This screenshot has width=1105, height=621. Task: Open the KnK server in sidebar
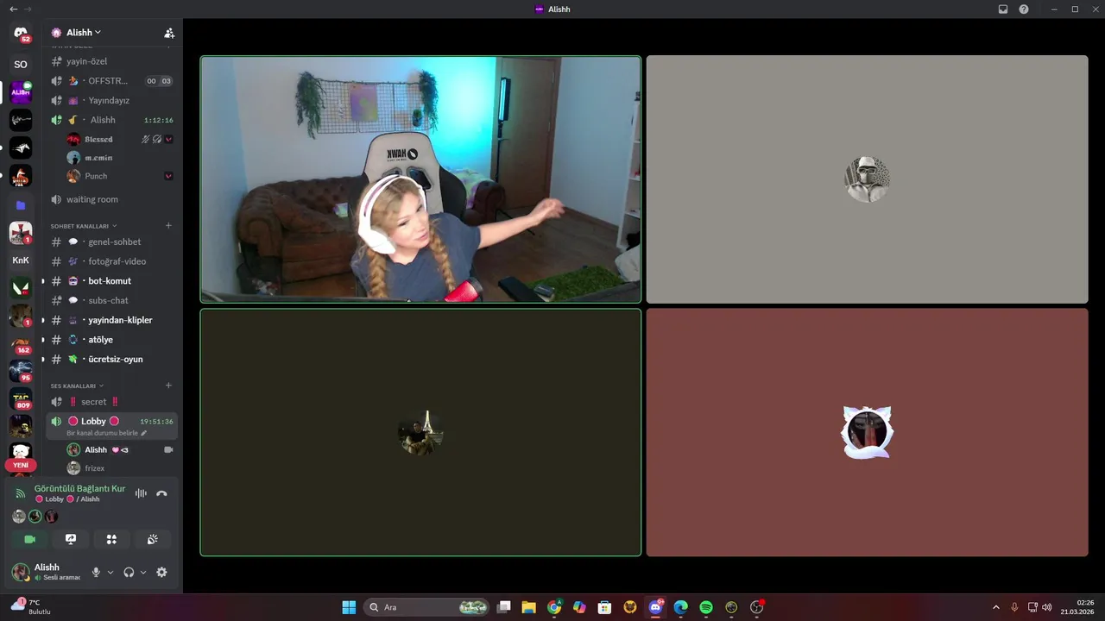click(21, 260)
